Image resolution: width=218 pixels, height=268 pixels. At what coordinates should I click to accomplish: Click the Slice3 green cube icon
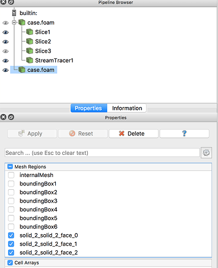[x=29, y=51]
